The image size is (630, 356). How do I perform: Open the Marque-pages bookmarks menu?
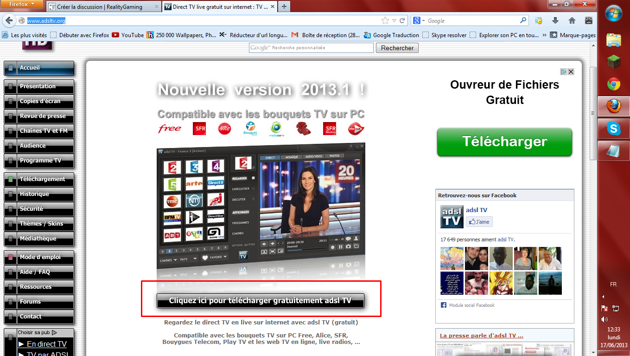coord(573,35)
